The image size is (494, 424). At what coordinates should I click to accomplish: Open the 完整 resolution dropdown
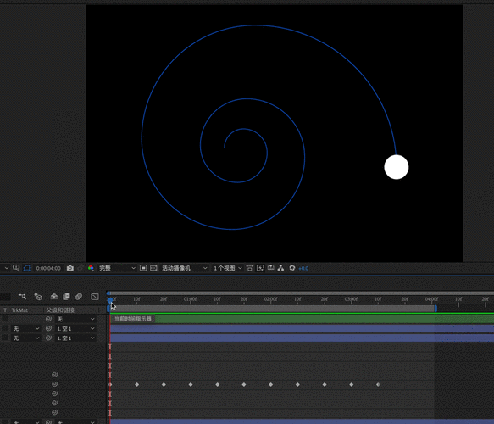pos(117,268)
